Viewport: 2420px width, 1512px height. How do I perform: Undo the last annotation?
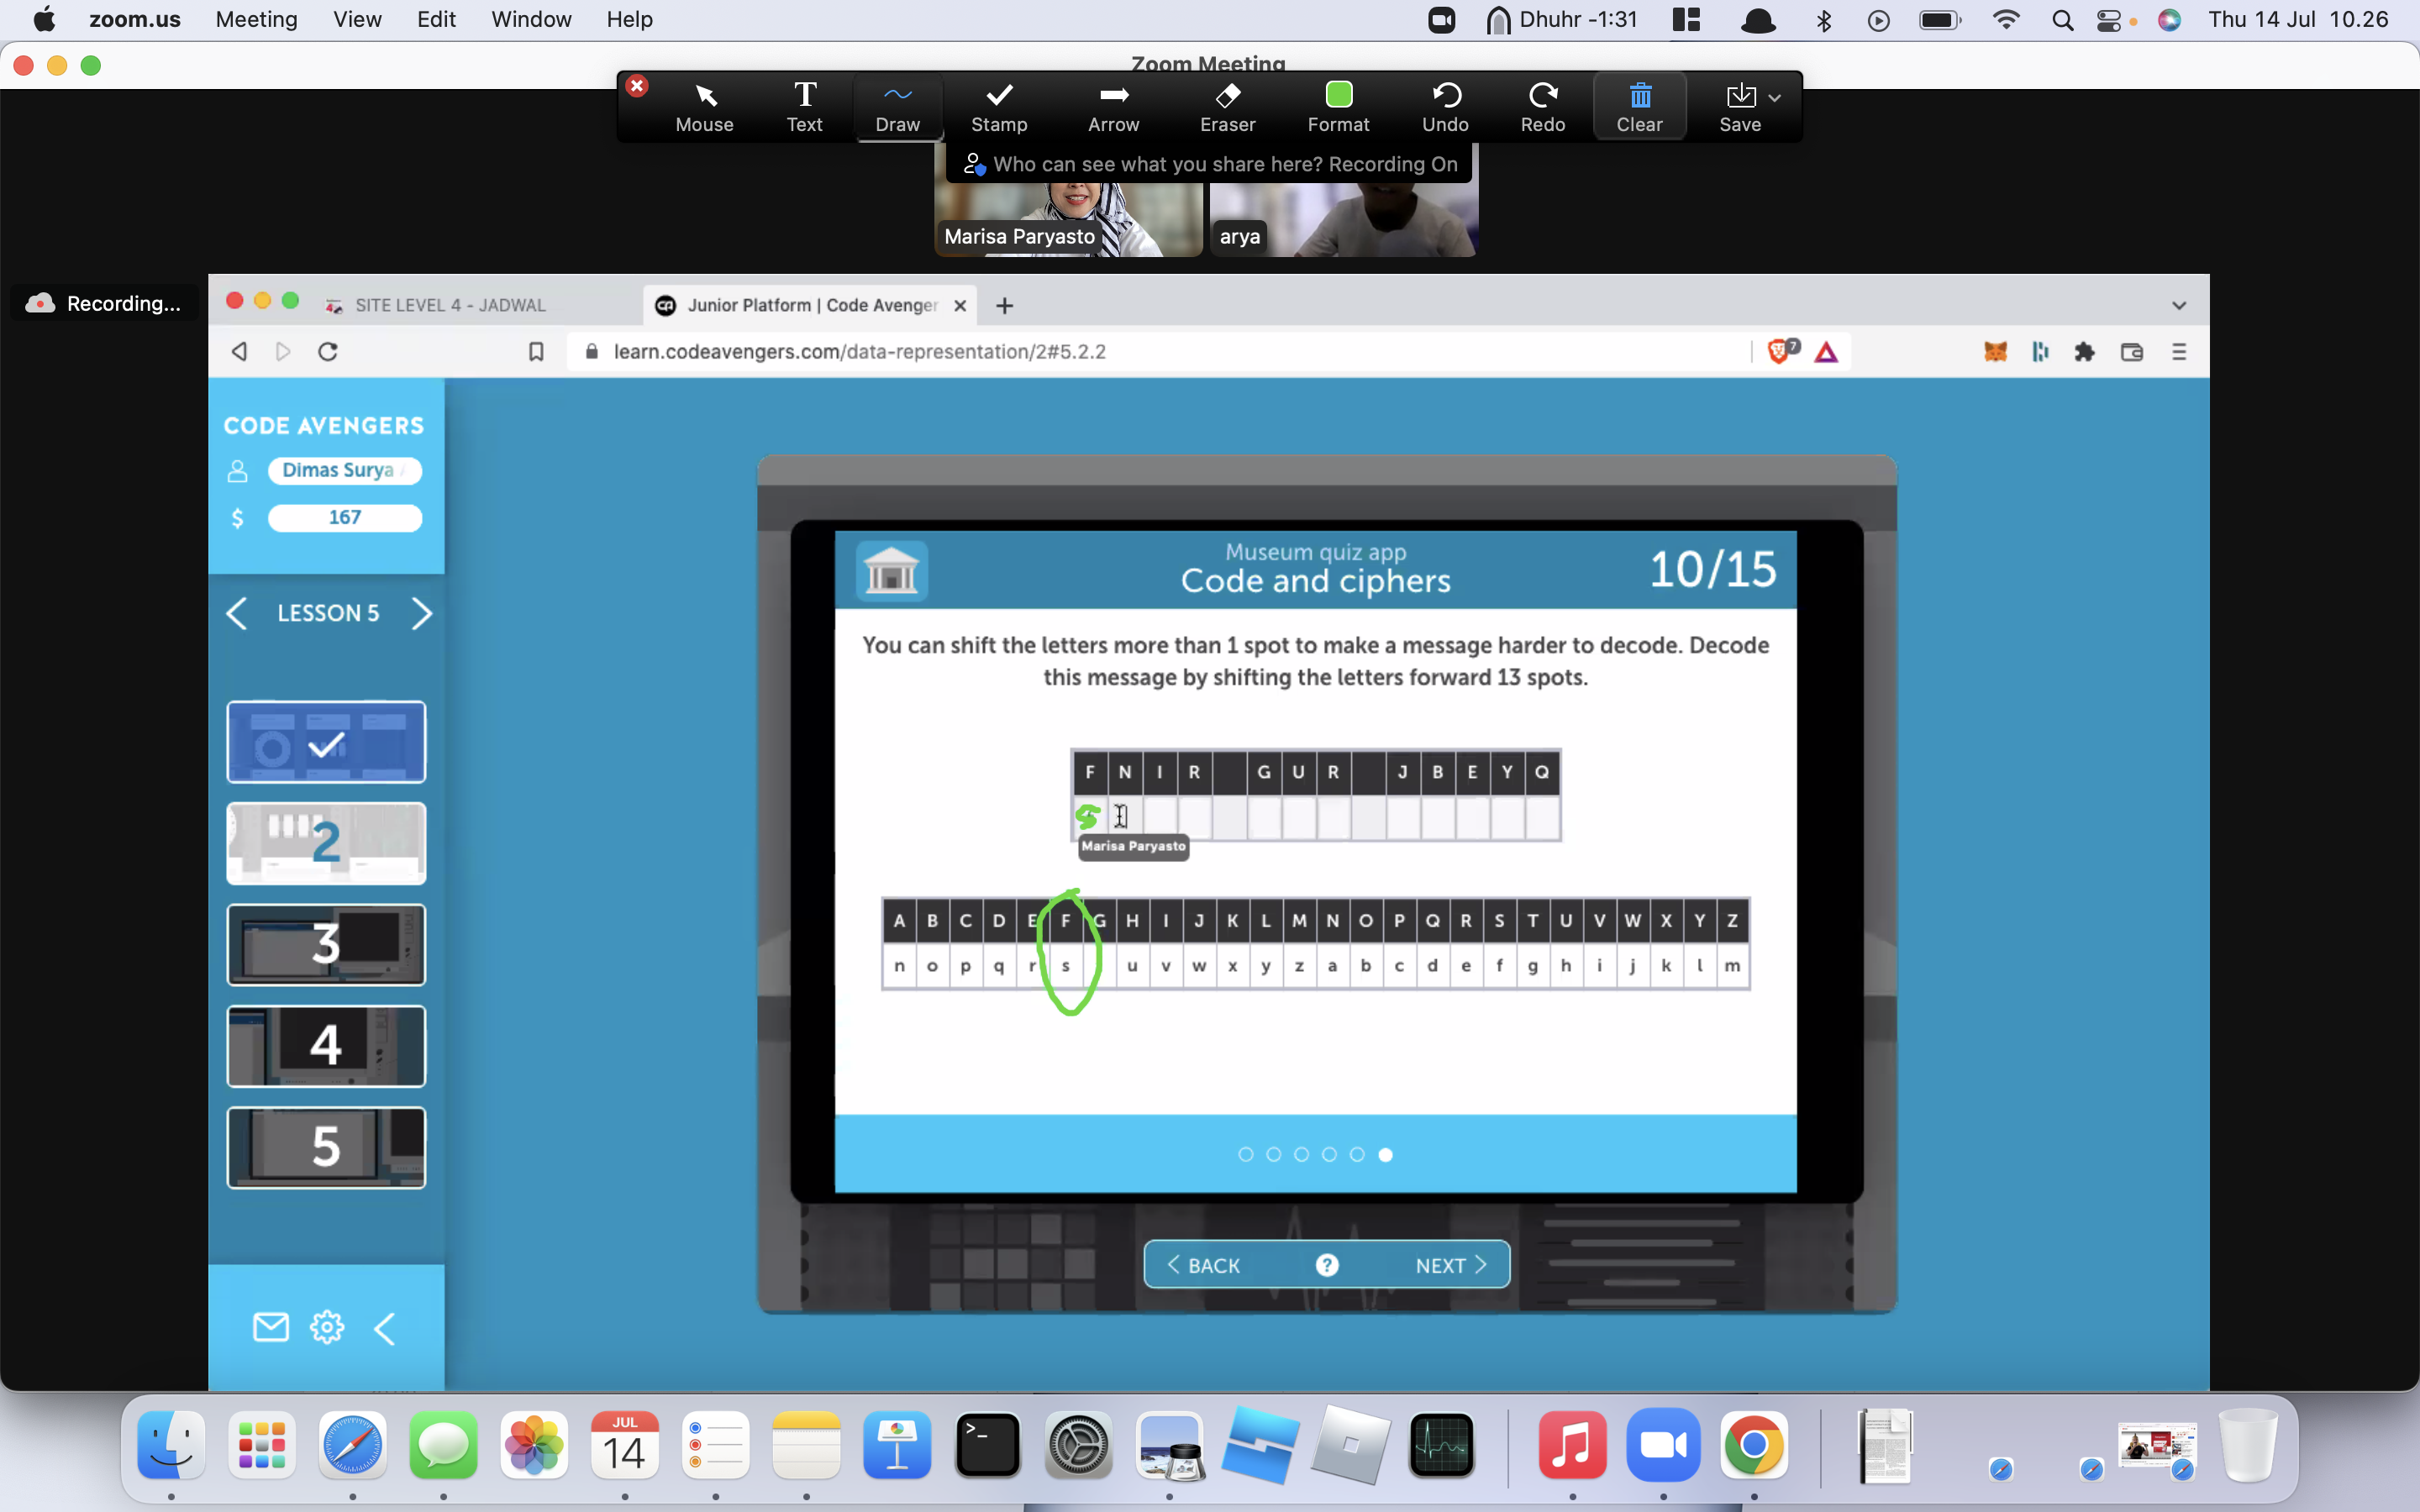1445,108
